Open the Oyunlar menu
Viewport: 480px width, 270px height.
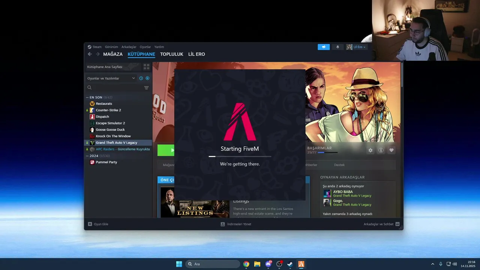tap(145, 47)
